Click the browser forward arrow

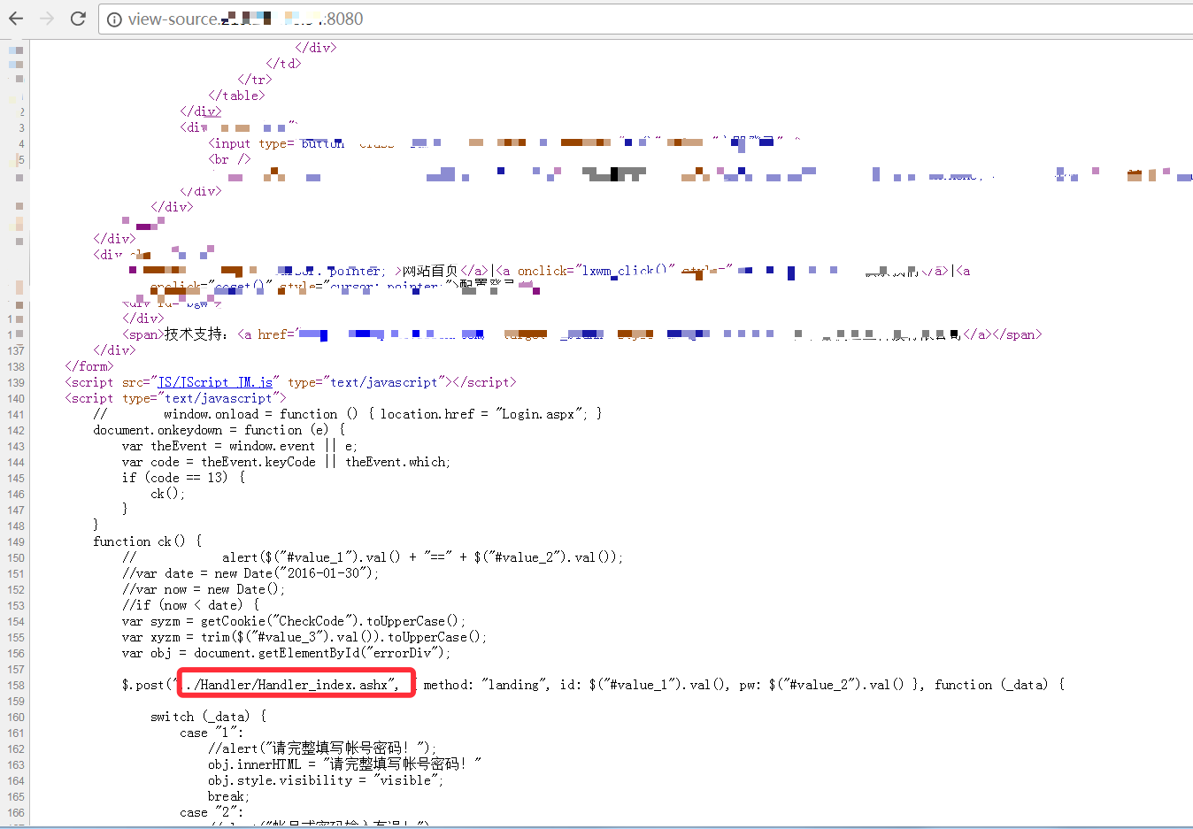47,19
